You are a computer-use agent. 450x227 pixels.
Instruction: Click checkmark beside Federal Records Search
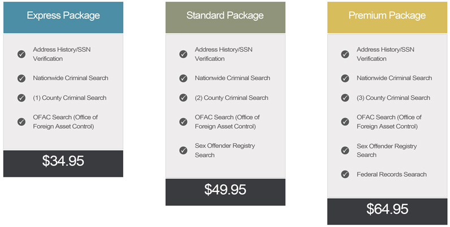click(x=345, y=174)
